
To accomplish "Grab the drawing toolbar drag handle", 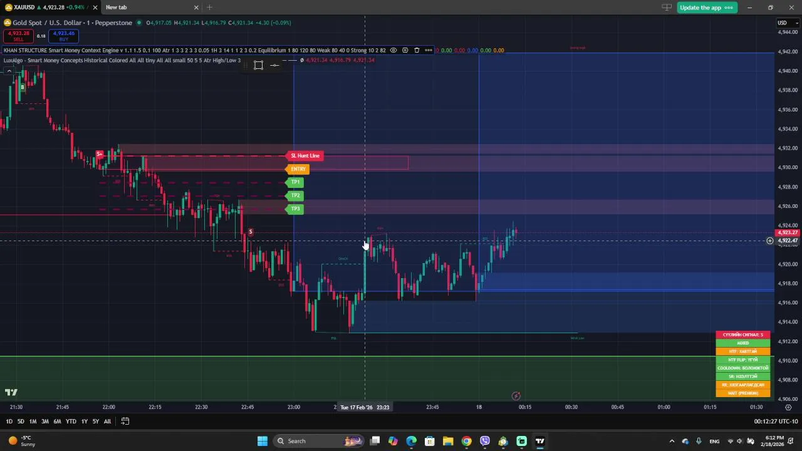I will click(245, 65).
